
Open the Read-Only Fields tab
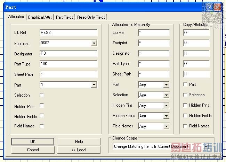click(91, 17)
